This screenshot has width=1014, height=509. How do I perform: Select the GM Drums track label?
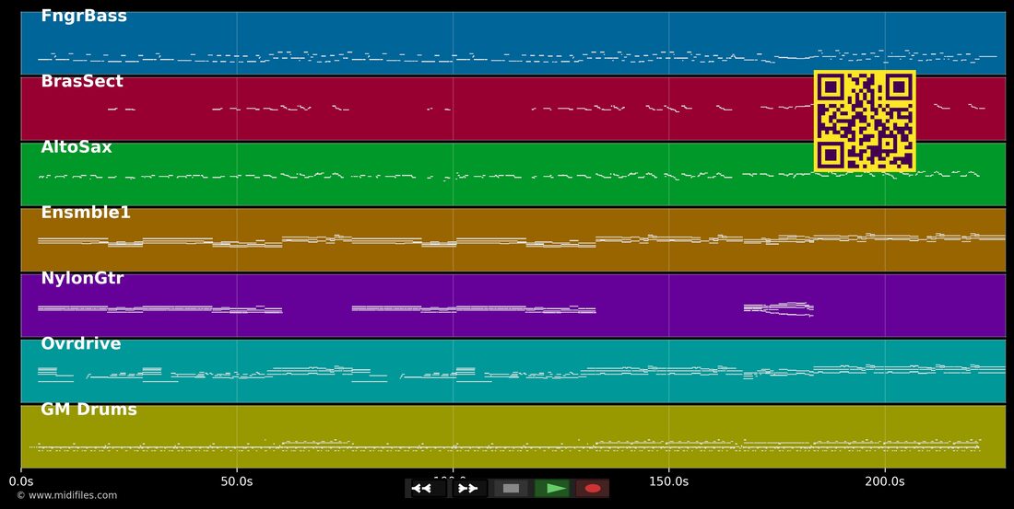click(x=88, y=410)
